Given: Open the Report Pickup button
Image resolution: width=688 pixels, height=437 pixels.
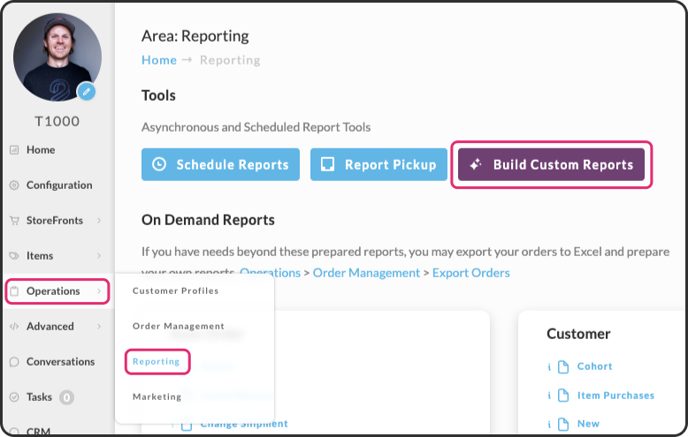Looking at the screenshot, I should [x=378, y=164].
